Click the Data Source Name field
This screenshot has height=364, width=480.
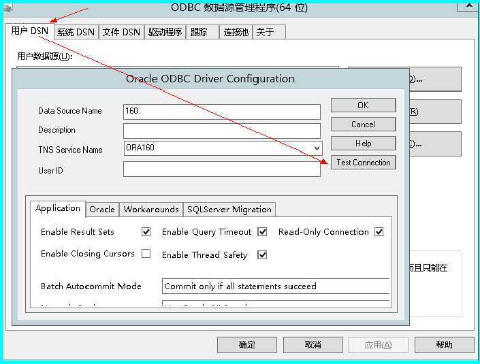222,112
